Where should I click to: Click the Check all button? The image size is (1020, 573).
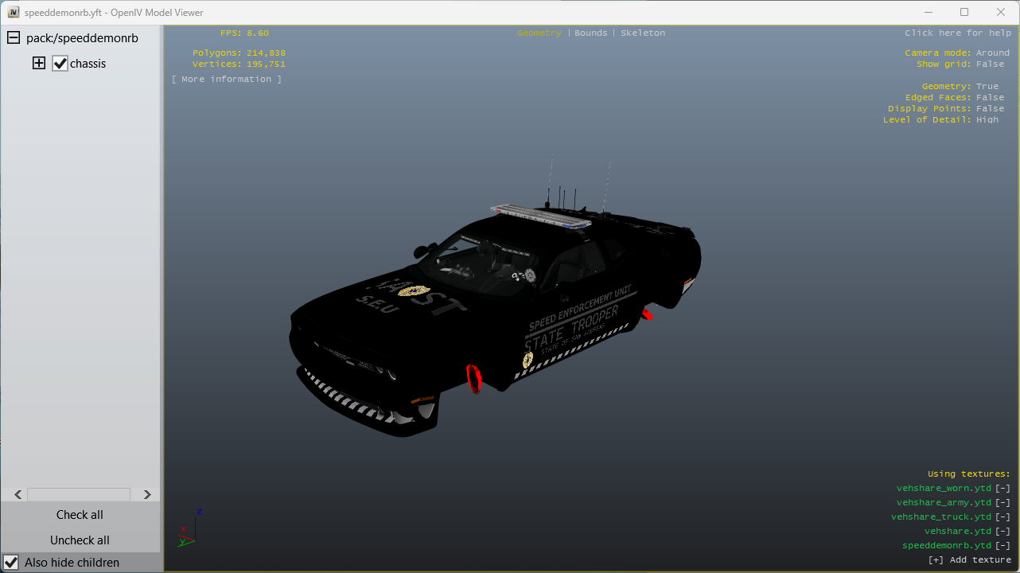tap(80, 515)
